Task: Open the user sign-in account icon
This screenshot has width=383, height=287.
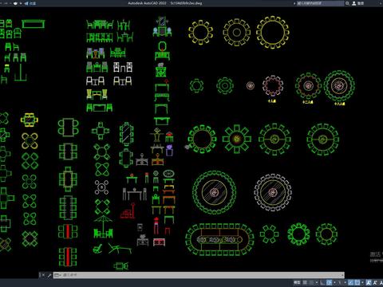Action: (x=354, y=3)
